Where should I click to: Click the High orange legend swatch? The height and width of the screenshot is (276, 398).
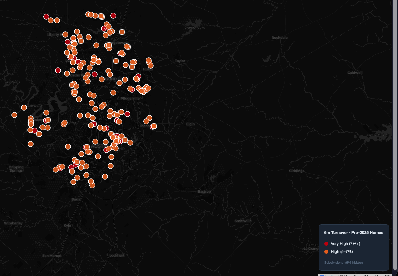[326, 252]
